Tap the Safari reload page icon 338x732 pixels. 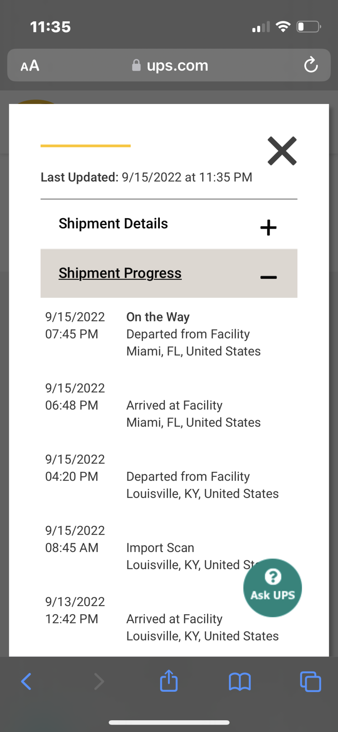(311, 65)
